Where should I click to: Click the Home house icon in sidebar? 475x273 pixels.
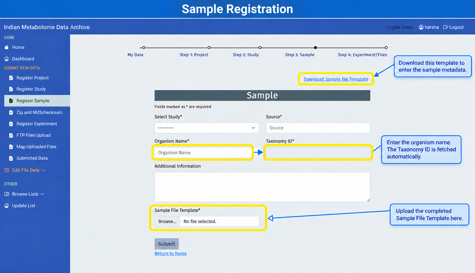coord(7,47)
